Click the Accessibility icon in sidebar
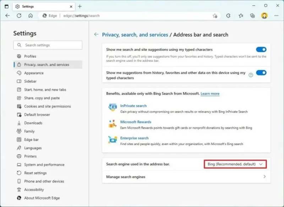 (19, 190)
